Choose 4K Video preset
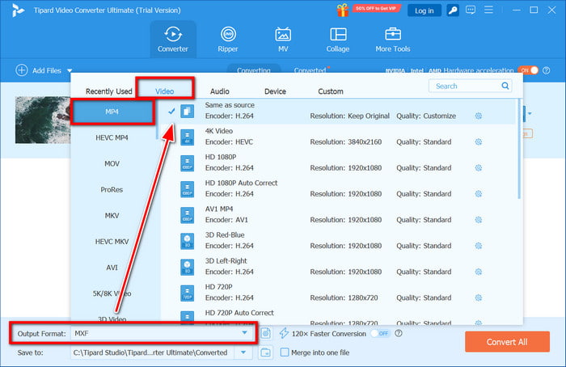566x367 pixels. [340, 137]
